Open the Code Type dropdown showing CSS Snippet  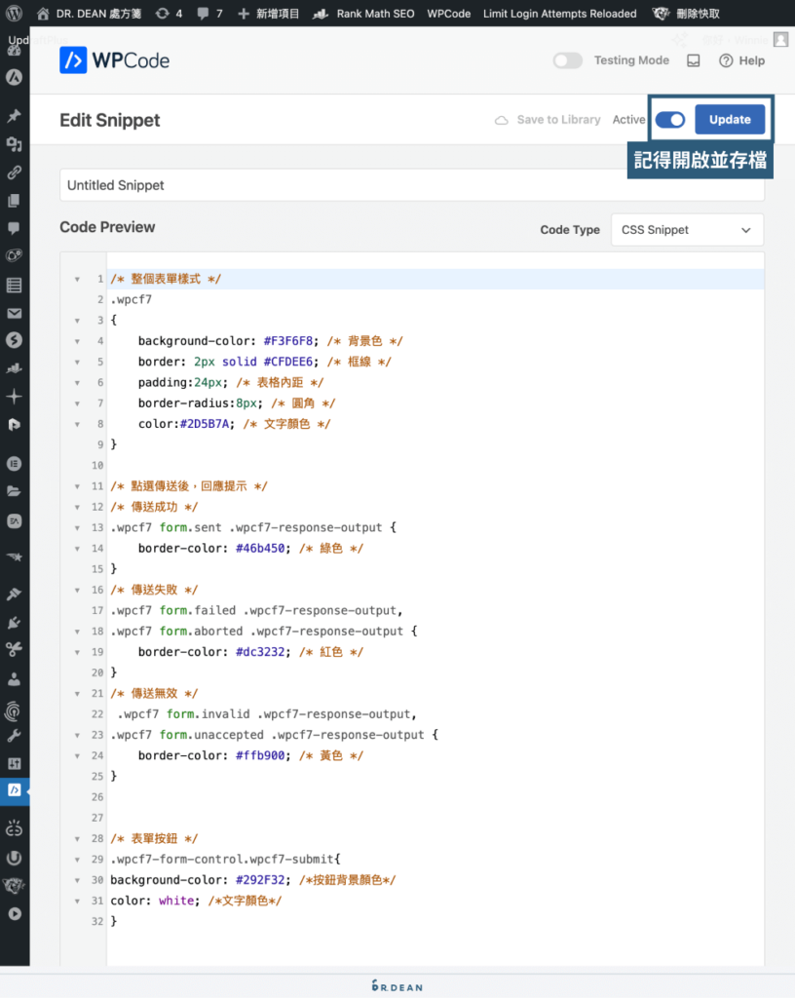(x=687, y=229)
